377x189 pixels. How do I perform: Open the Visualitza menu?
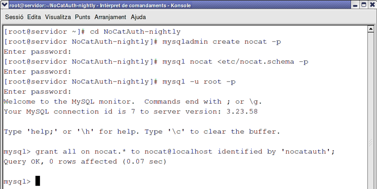[58, 17]
